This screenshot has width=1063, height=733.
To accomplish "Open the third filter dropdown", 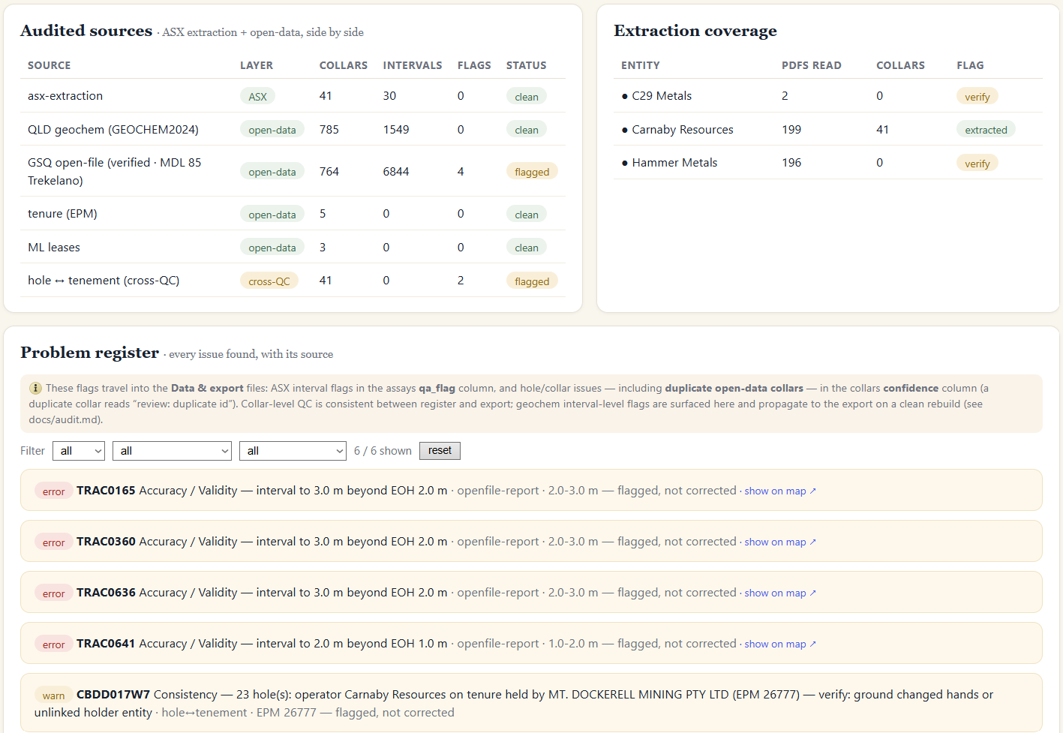I will 293,451.
